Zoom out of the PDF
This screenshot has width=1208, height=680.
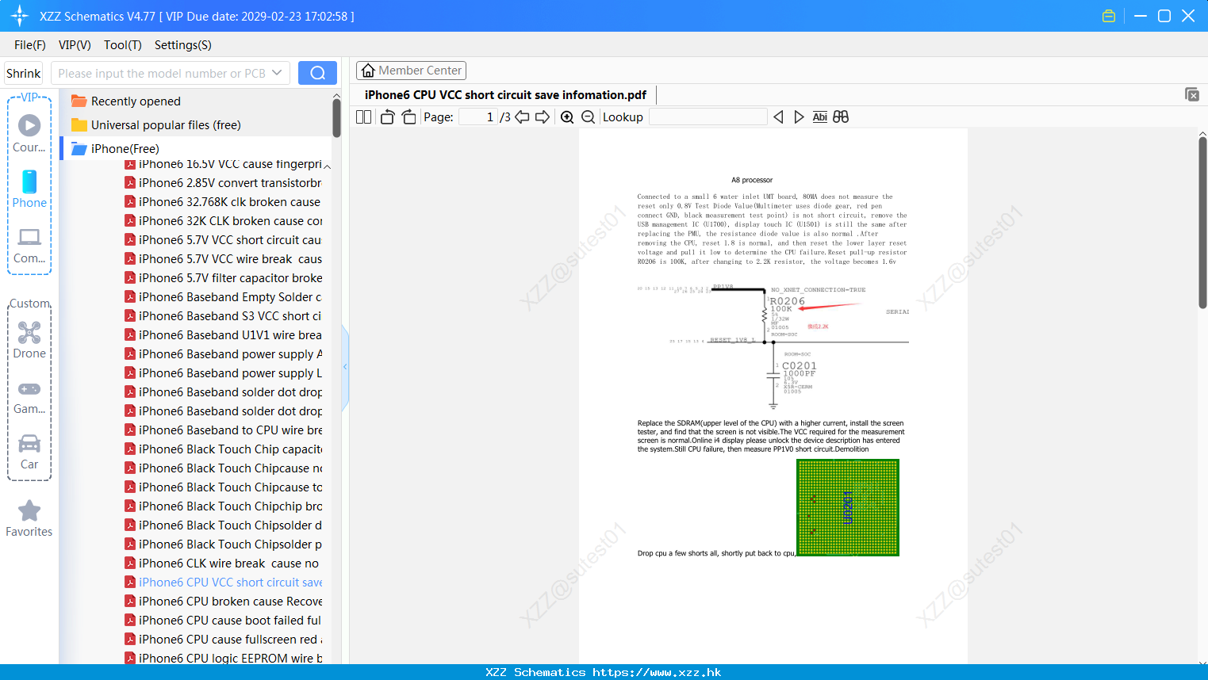(589, 117)
